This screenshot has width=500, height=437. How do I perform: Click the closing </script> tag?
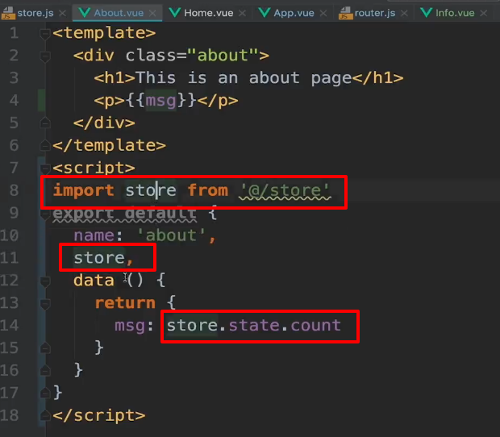point(99,416)
